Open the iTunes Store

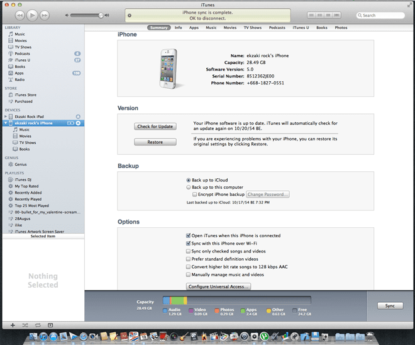[x=25, y=94]
